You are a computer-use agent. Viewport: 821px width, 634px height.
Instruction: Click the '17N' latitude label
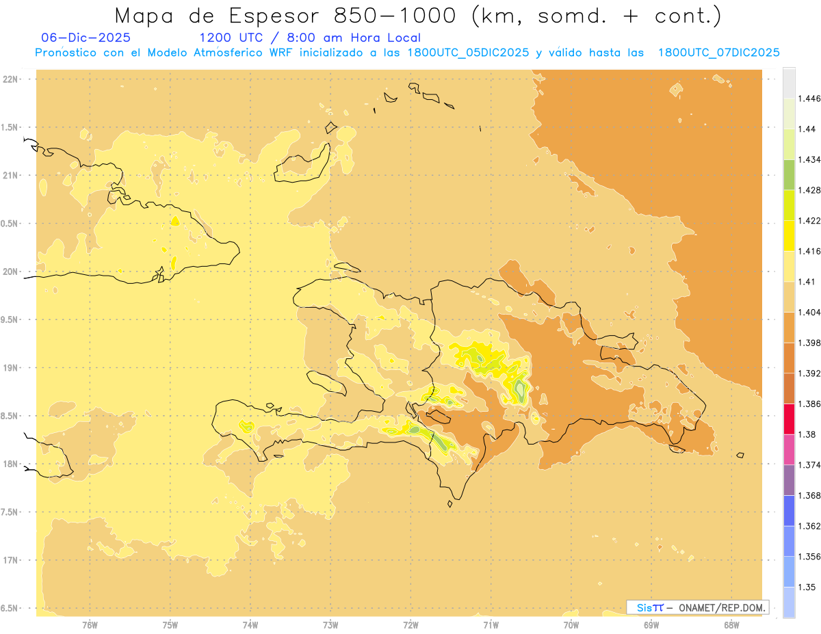tap(12, 560)
